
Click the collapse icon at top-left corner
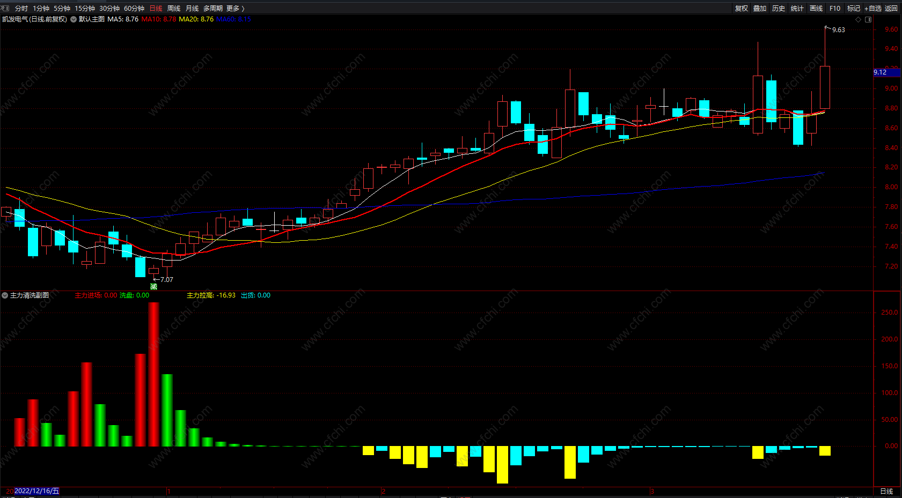(5, 8)
